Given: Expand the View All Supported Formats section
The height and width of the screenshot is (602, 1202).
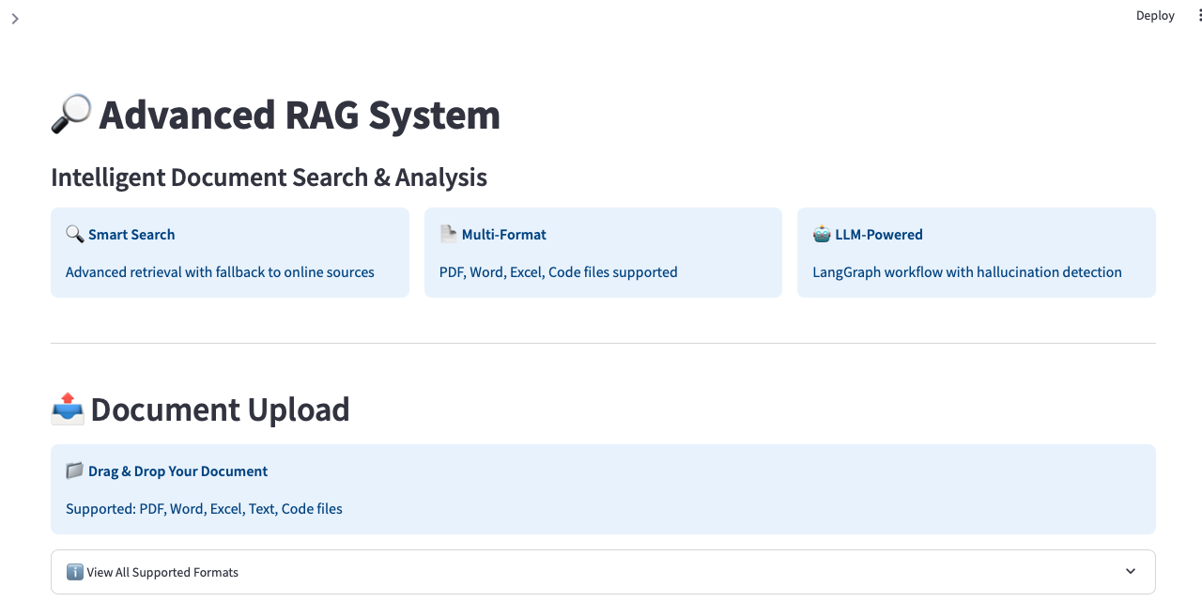Looking at the screenshot, I should point(603,571).
